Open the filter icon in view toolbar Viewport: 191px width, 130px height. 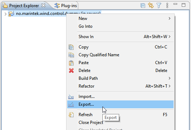click(159, 6)
